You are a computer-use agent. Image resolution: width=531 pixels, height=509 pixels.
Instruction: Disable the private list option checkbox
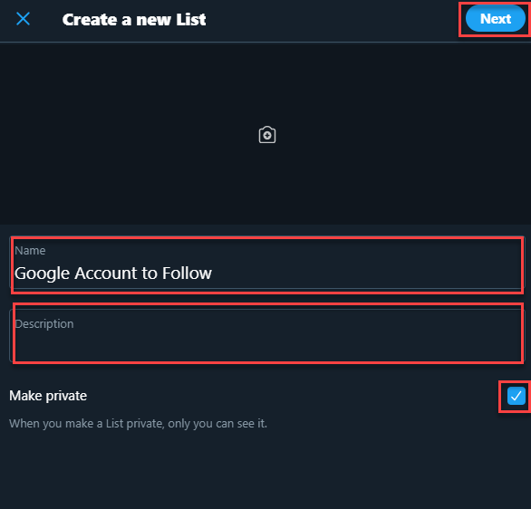click(517, 396)
